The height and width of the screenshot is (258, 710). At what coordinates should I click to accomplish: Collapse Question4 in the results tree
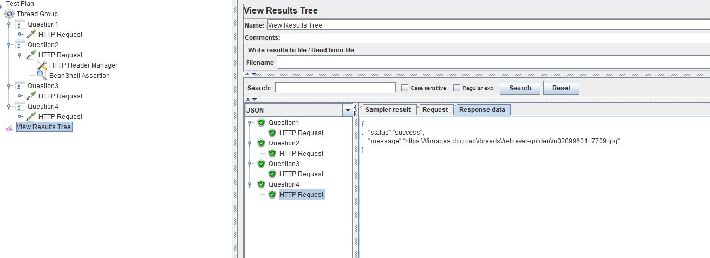(x=250, y=184)
